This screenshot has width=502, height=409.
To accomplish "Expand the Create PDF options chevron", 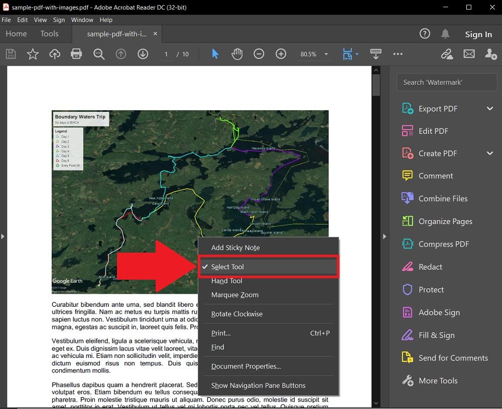I will click(x=490, y=153).
